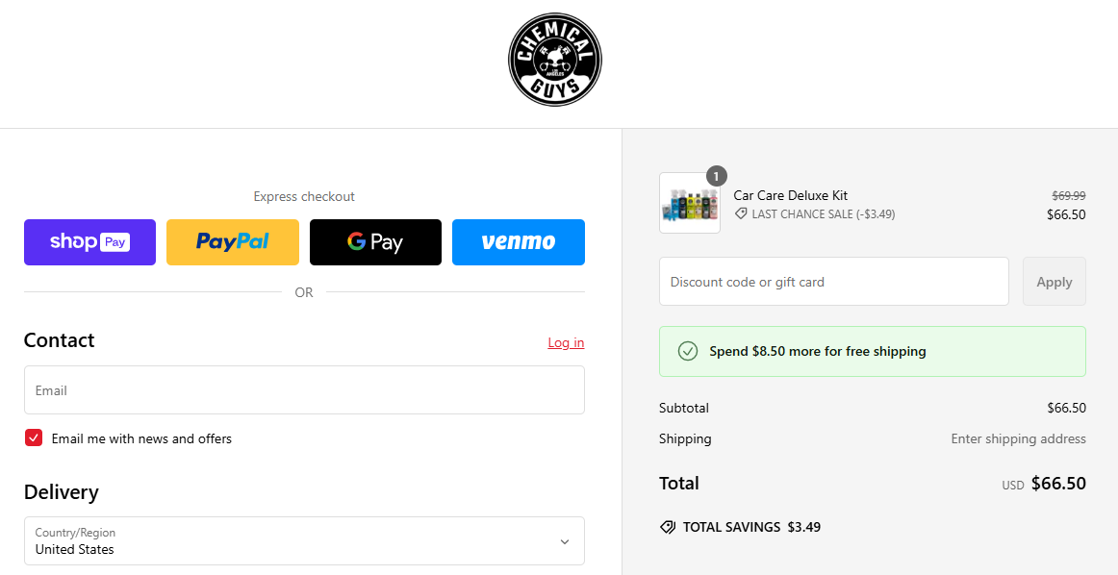
Task: Uncheck Email me with news and offers
Action: [34, 438]
